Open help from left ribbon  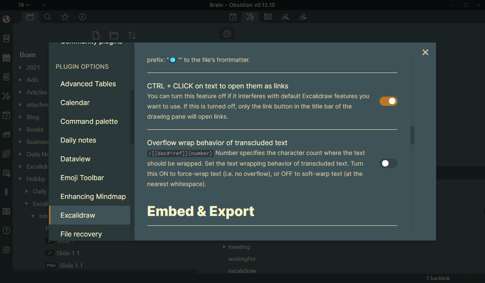click(6, 230)
